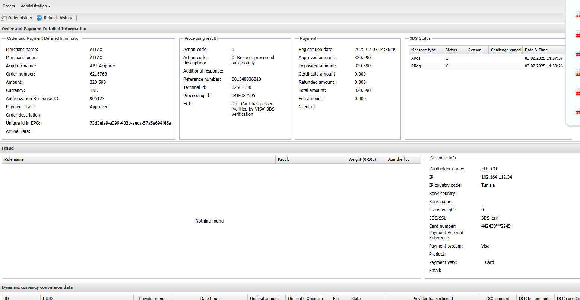Open the bottommost PDF file icon
The height and width of the screenshot is (300, 580).
(x=578, y=111)
